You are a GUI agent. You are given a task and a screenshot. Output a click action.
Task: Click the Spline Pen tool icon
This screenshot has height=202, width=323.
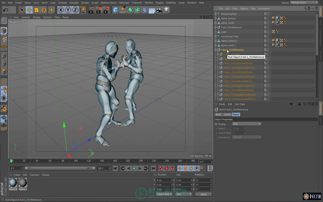[x=123, y=10]
